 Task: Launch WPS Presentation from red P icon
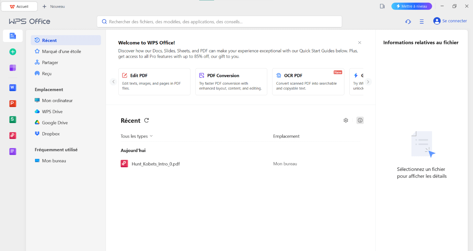coord(13,104)
